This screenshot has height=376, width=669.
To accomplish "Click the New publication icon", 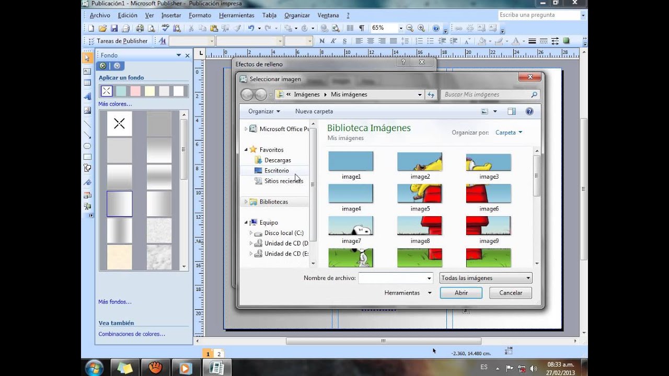I will coord(91,28).
